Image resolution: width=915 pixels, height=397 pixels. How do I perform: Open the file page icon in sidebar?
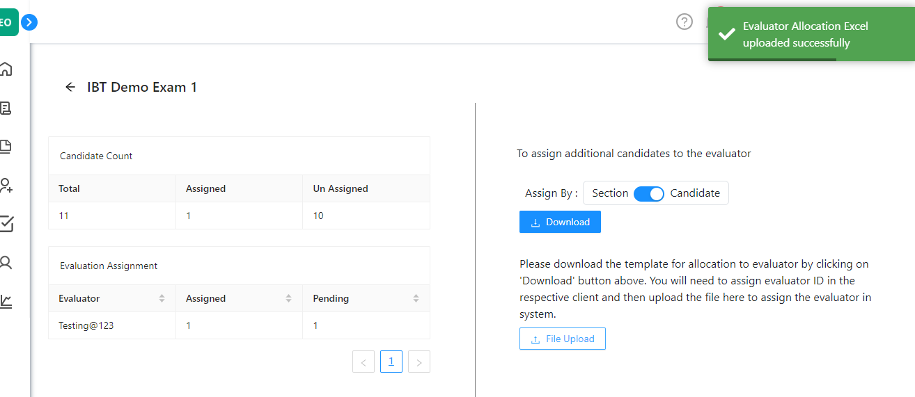click(x=6, y=146)
